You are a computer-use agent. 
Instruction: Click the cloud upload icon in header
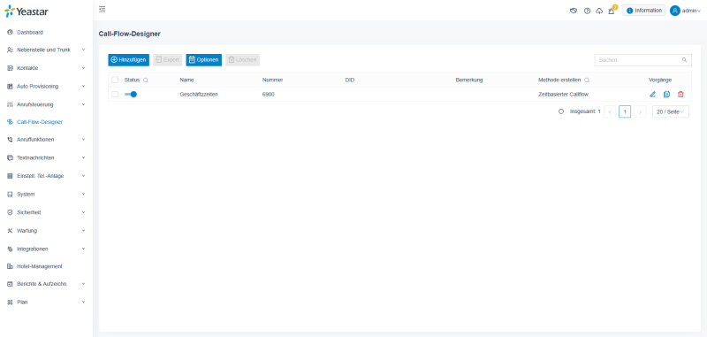(599, 11)
